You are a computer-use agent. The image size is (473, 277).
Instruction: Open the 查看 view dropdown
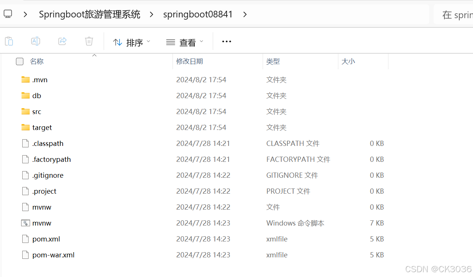[185, 42]
